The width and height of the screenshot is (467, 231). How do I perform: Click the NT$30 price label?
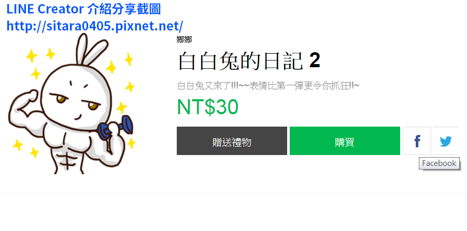tap(208, 107)
